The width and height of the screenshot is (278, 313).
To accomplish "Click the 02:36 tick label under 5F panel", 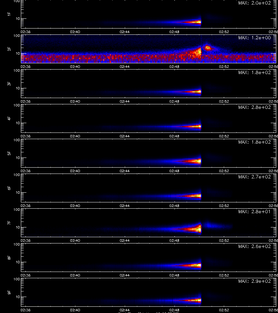I will [x=25, y=171].
